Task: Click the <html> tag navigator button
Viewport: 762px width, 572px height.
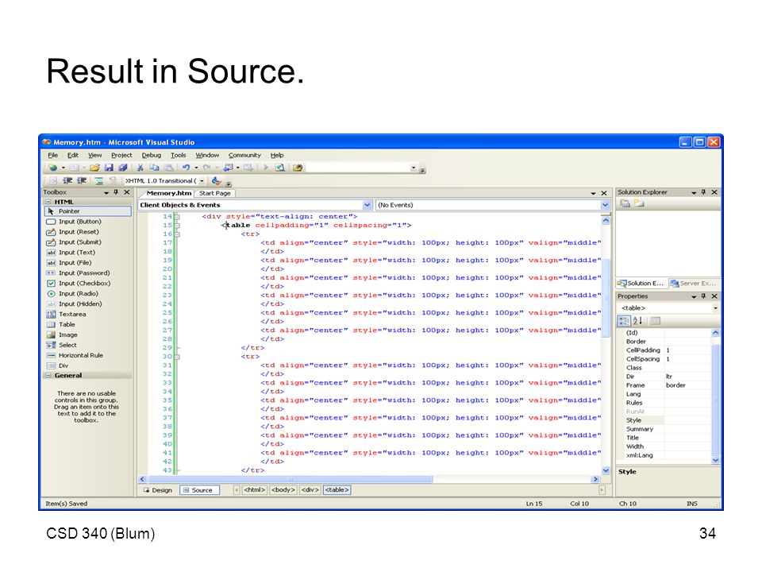Action: click(254, 490)
